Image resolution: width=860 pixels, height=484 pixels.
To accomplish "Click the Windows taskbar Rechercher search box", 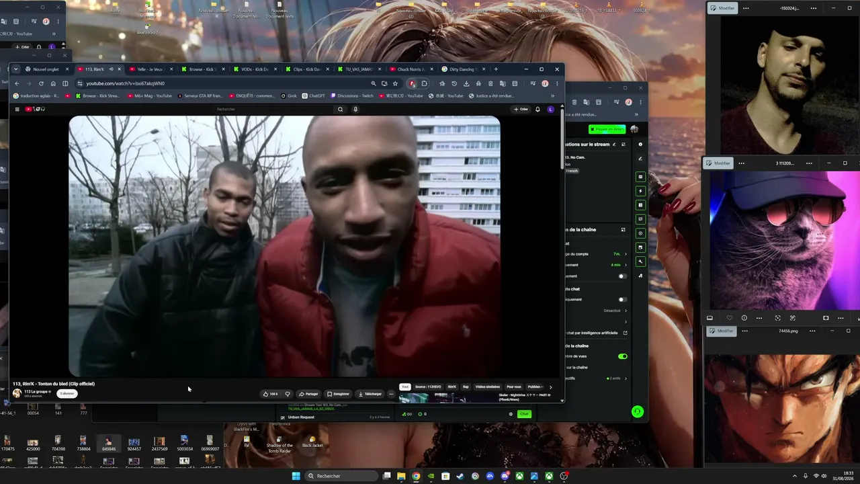I will pos(341,476).
